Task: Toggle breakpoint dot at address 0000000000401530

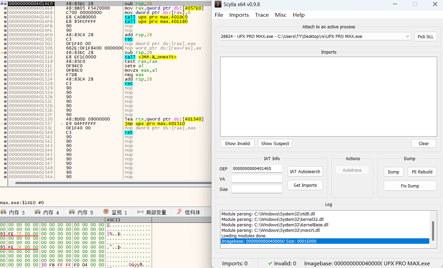Action: coord(5,119)
